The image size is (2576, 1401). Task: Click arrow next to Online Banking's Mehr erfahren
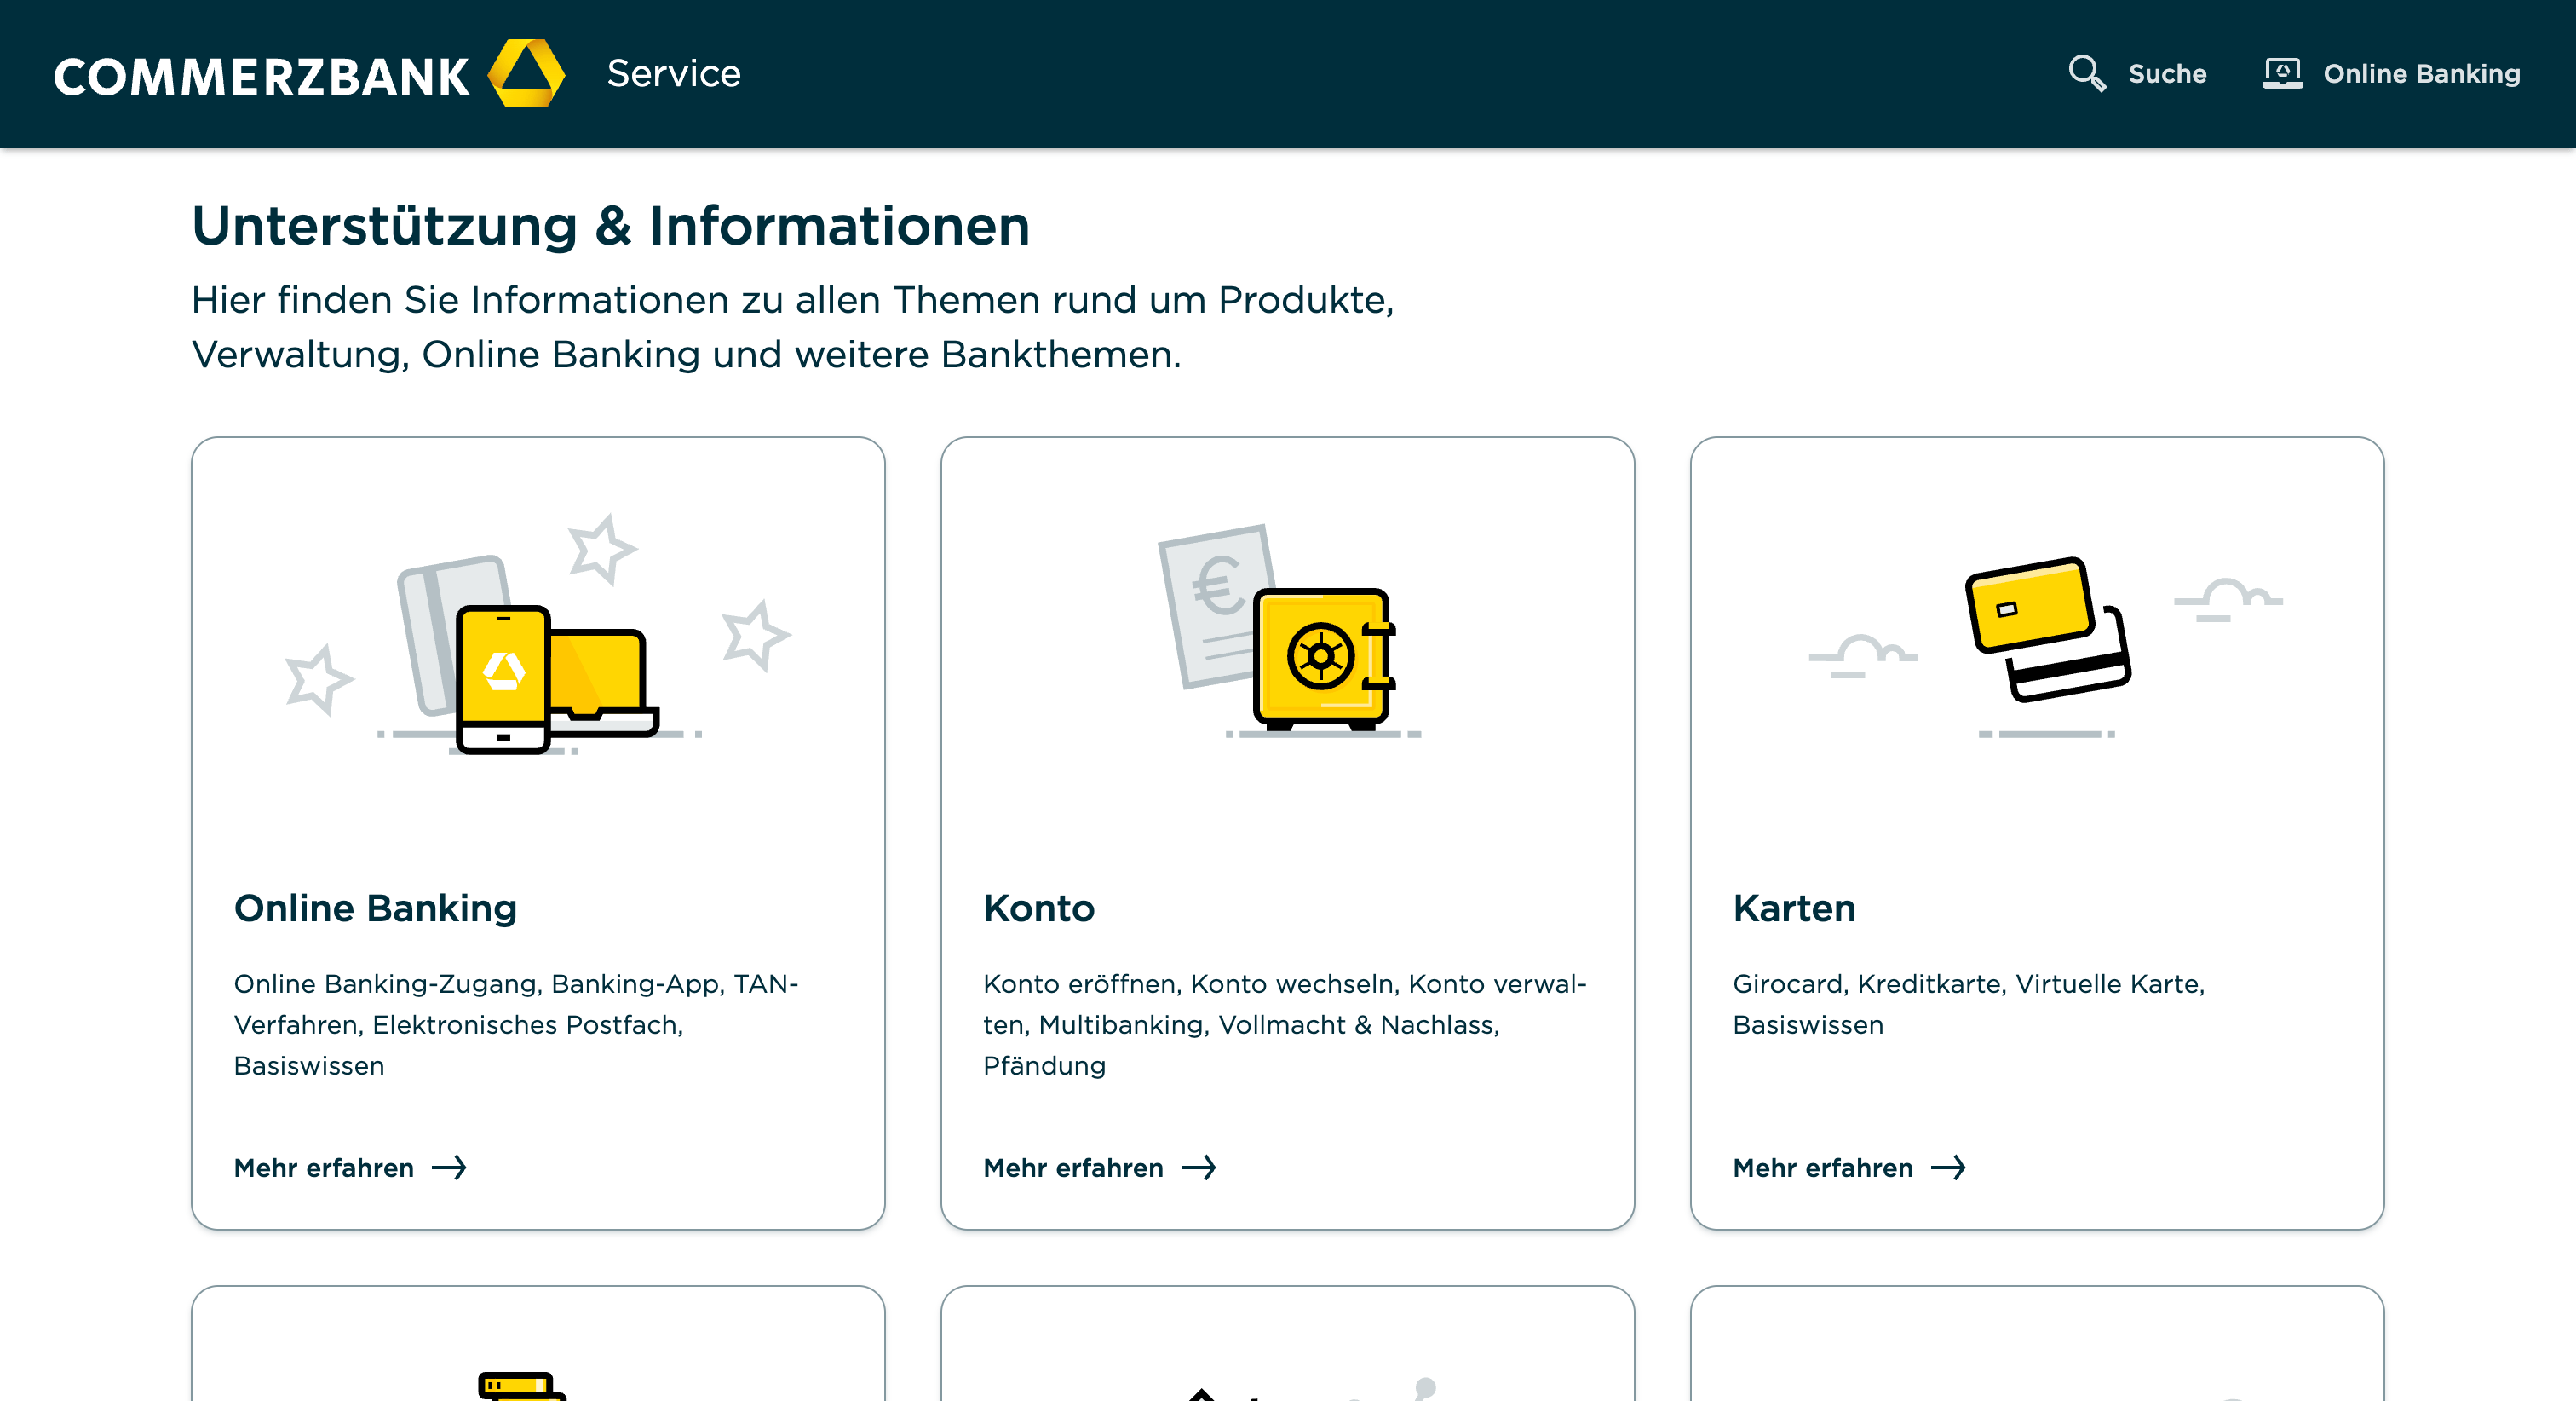pos(449,1167)
